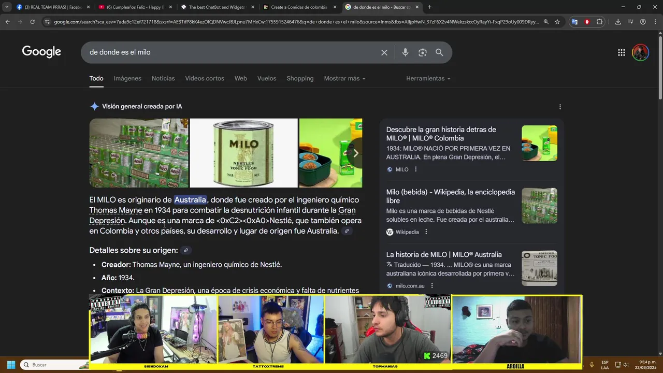This screenshot has width=663, height=373.
Task: View site information icon in address bar
Action: click(47, 22)
